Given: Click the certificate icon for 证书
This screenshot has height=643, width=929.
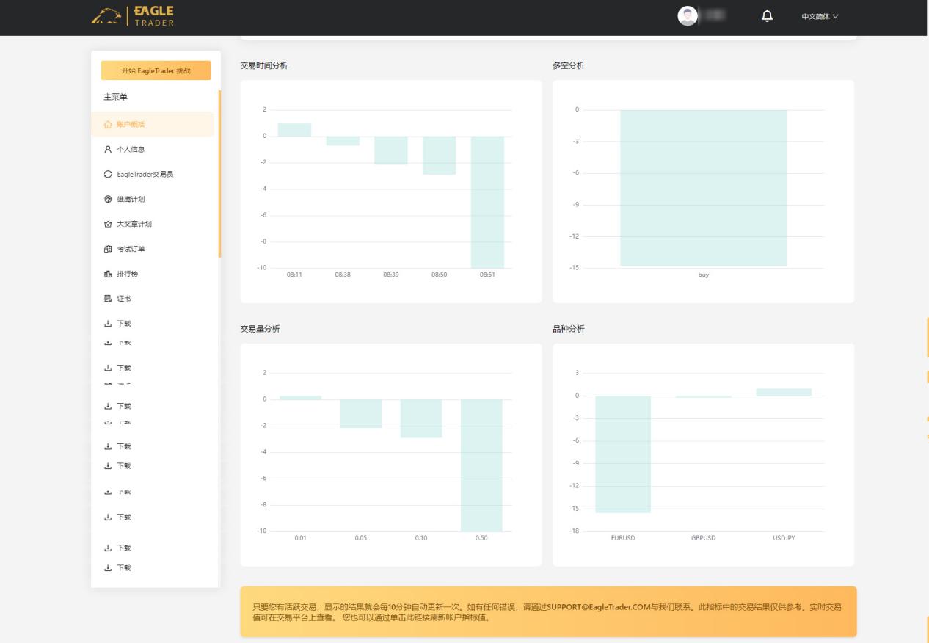Looking at the screenshot, I should coord(108,299).
